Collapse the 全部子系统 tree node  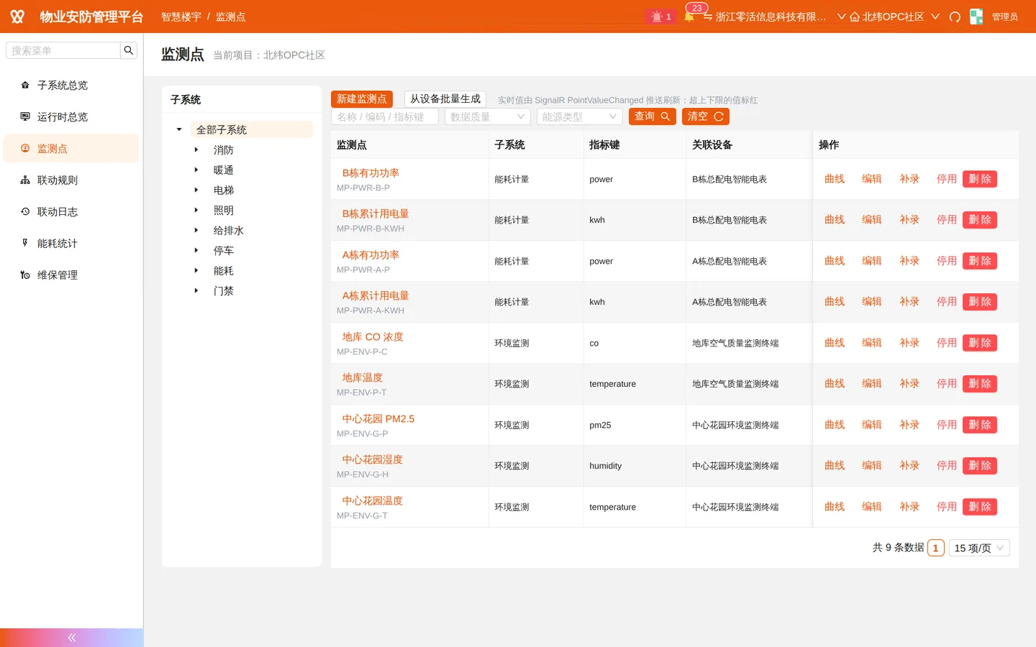pyautogui.click(x=179, y=129)
